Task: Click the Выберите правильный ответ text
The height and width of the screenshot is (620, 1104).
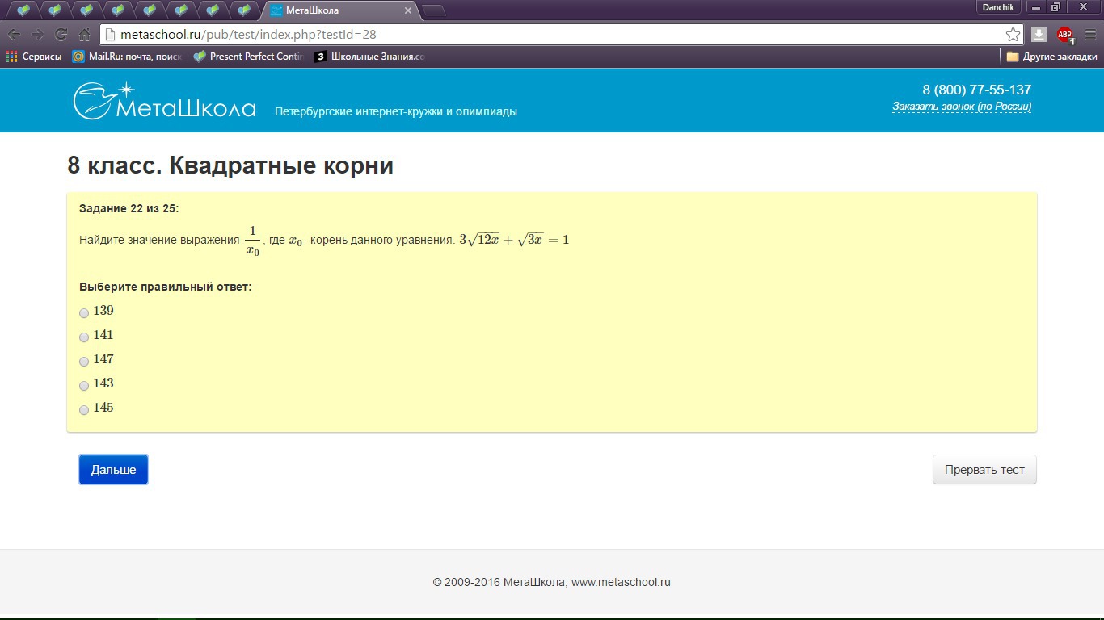Action: click(x=166, y=287)
